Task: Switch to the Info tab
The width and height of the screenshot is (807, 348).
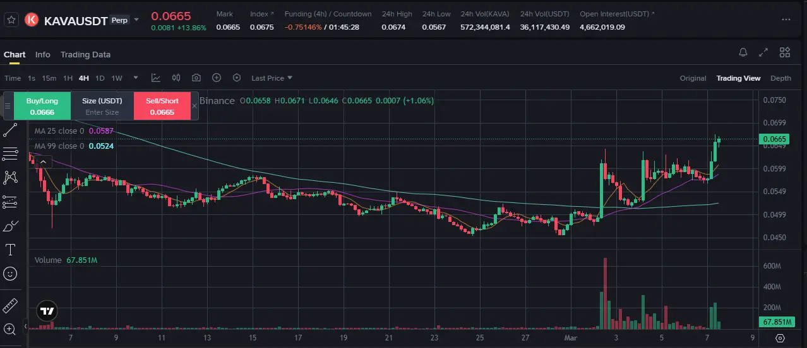Action: tap(43, 54)
